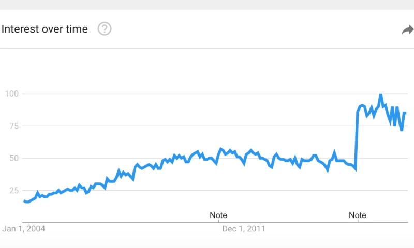Image resolution: width=414 pixels, height=248 pixels.
Task: Click the line's lowest dip before the jump
Action: click(356, 169)
